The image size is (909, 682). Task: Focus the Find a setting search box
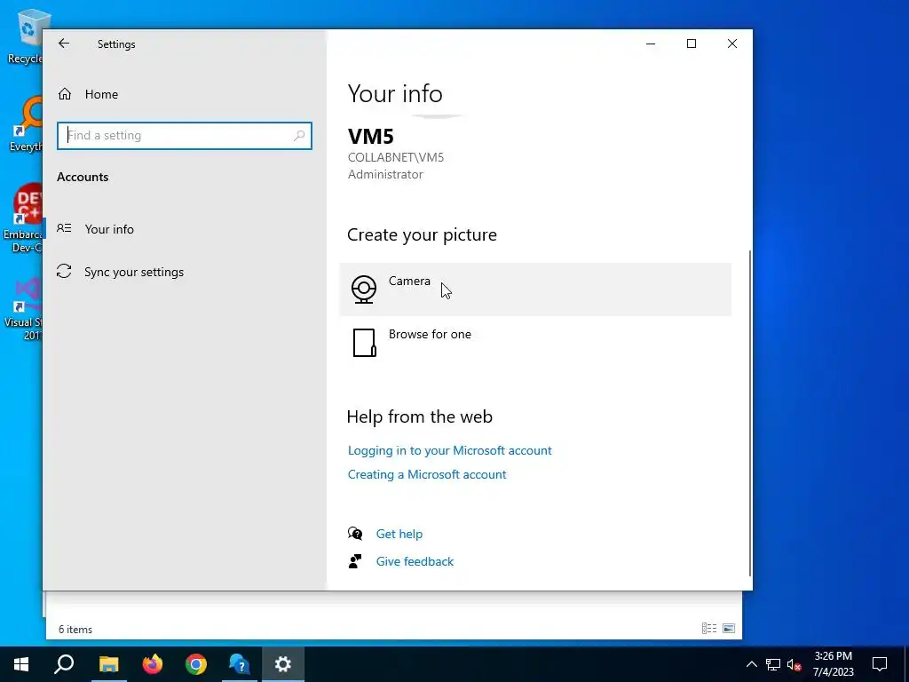point(185,136)
